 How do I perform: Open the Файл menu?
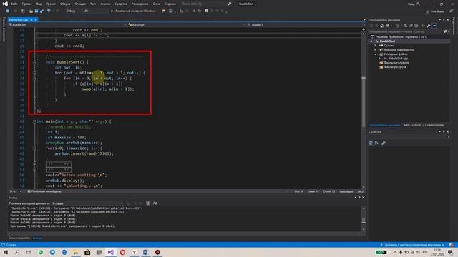click(x=14, y=4)
